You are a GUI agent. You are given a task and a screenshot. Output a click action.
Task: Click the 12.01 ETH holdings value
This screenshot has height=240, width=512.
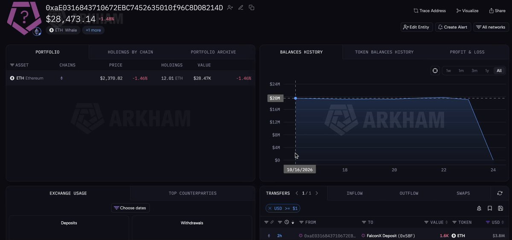pos(172,78)
